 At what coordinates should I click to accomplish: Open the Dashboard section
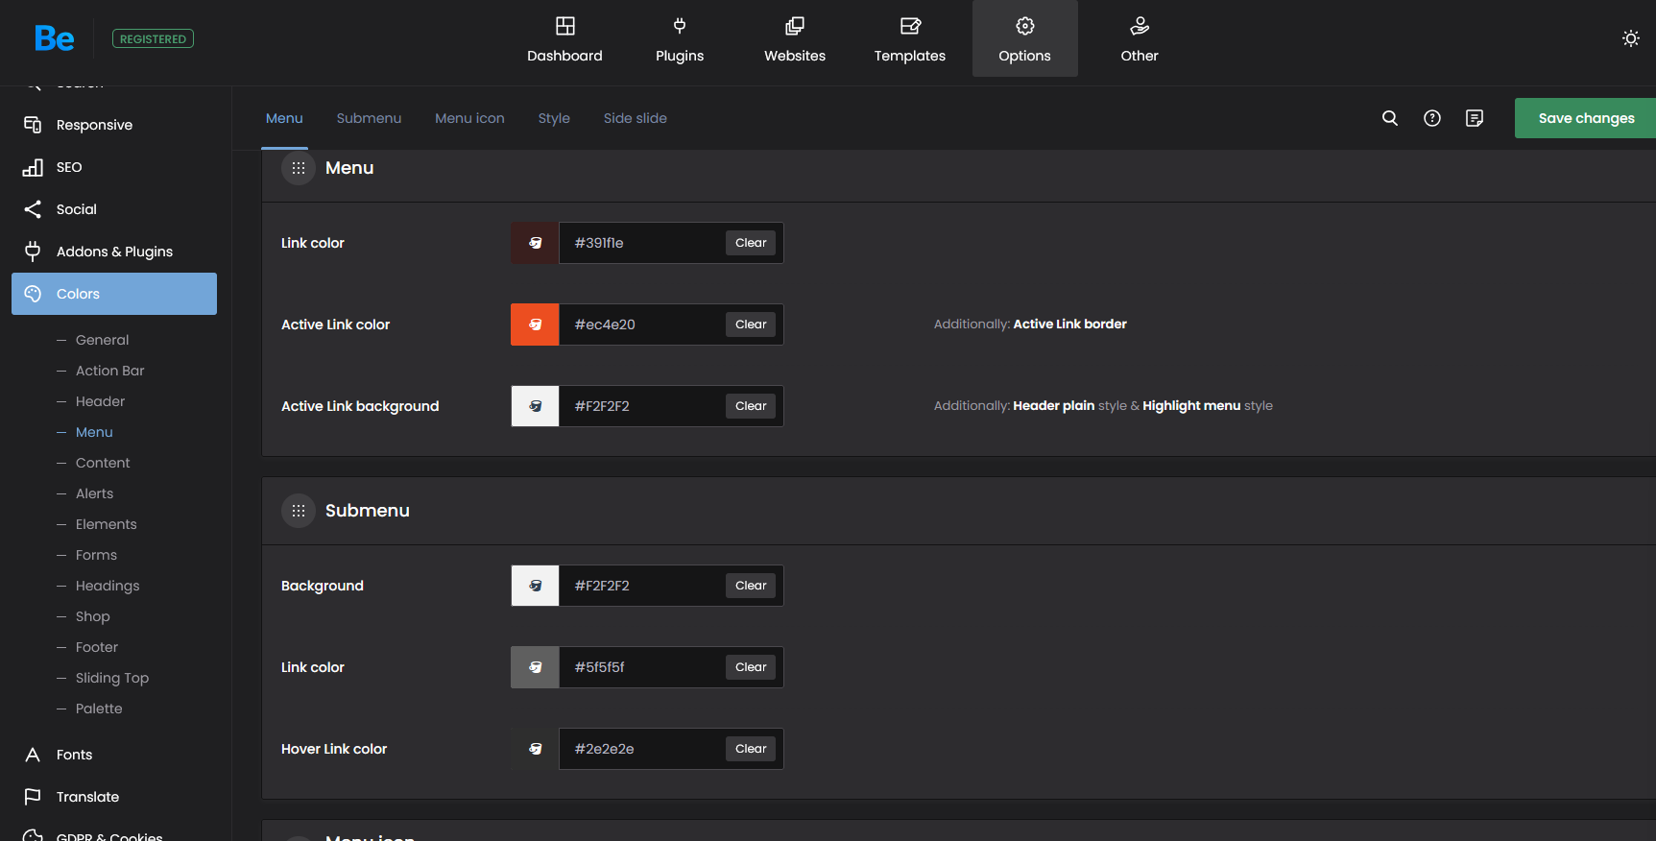[x=564, y=39]
